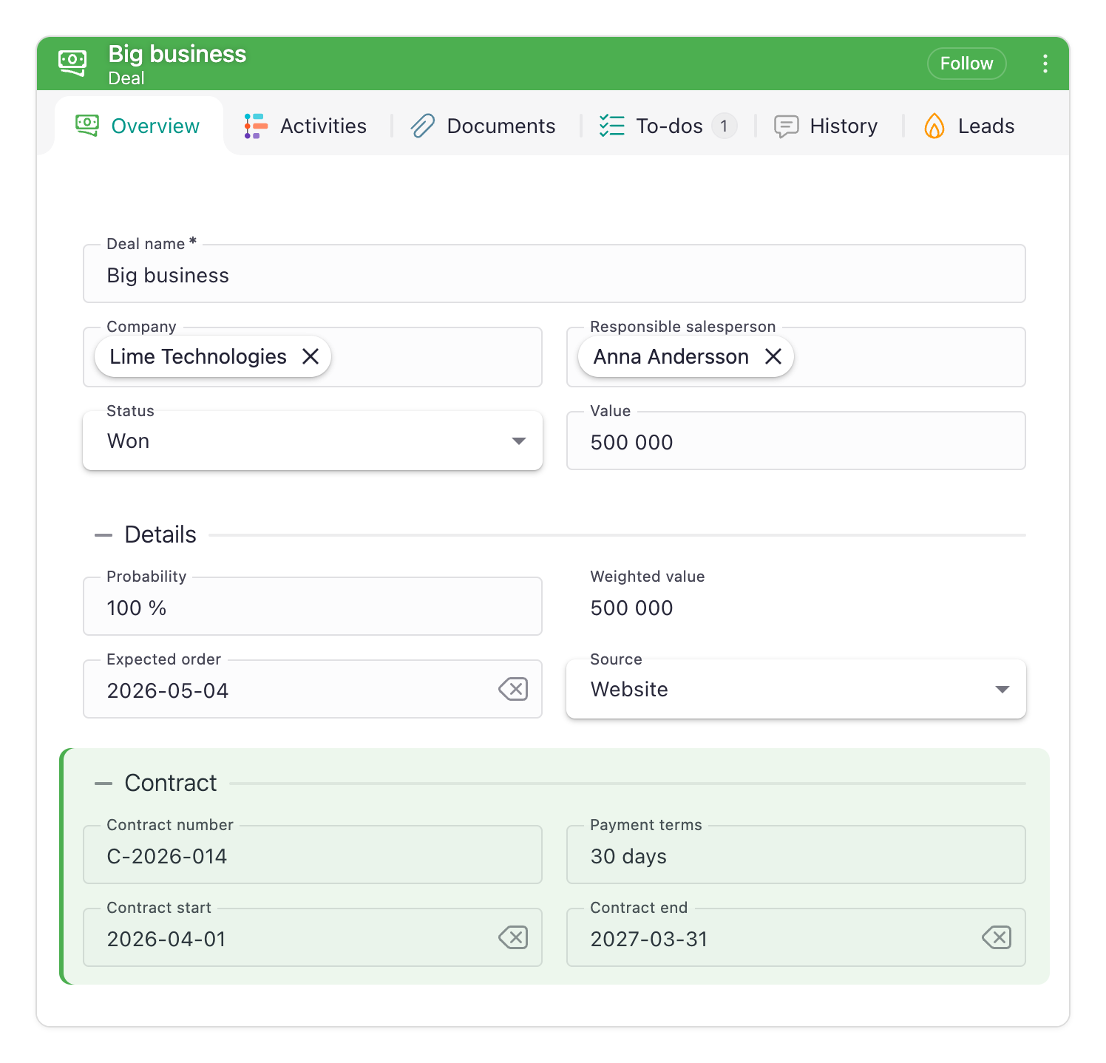Open the History tab
Viewport: 1106px width, 1063px height.
826,126
